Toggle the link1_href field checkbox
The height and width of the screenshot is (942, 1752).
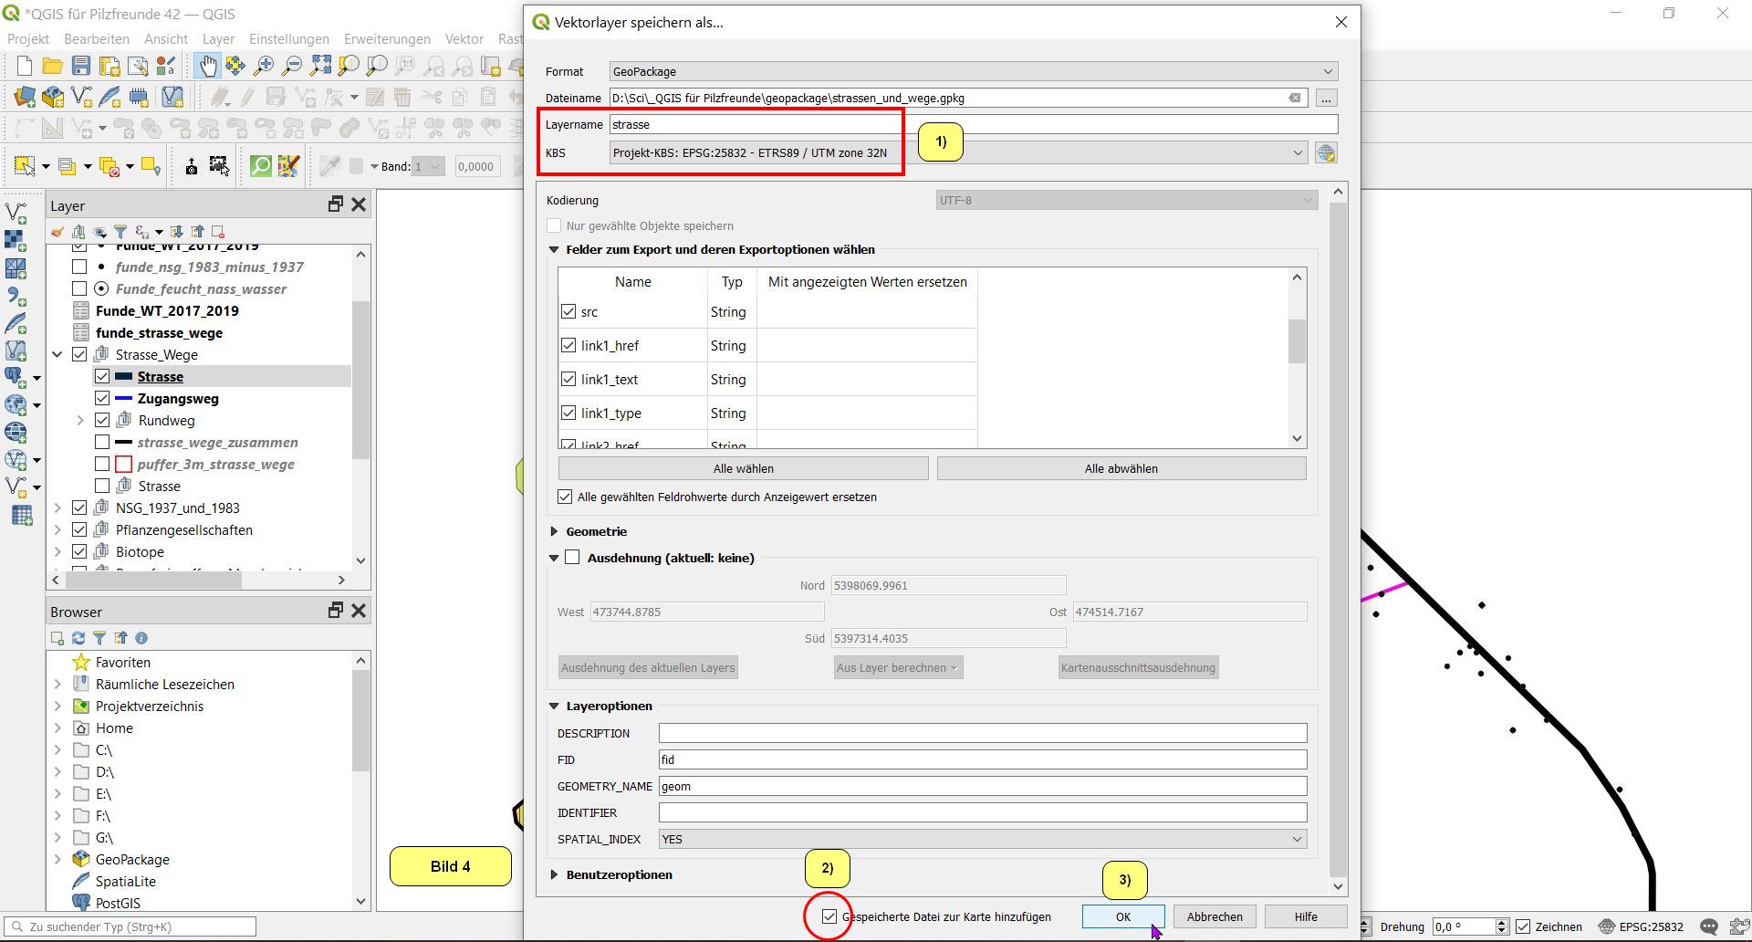click(x=568, y=345)
